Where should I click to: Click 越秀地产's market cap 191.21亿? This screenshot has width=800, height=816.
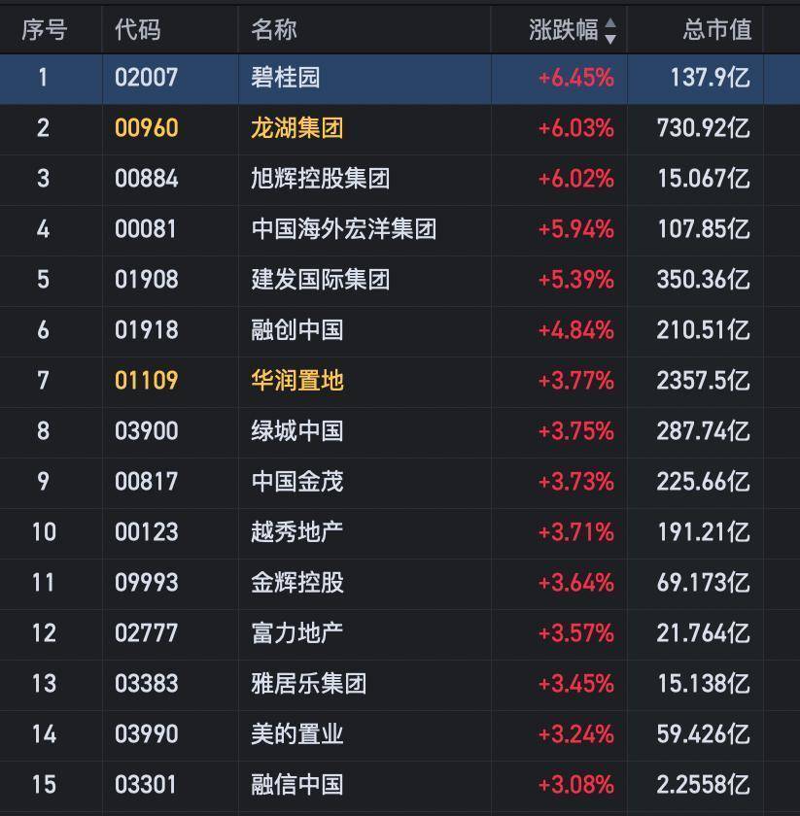703,532
